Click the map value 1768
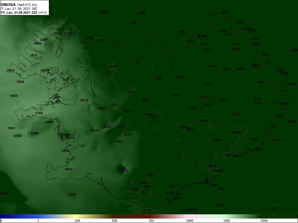 [39, 113]
